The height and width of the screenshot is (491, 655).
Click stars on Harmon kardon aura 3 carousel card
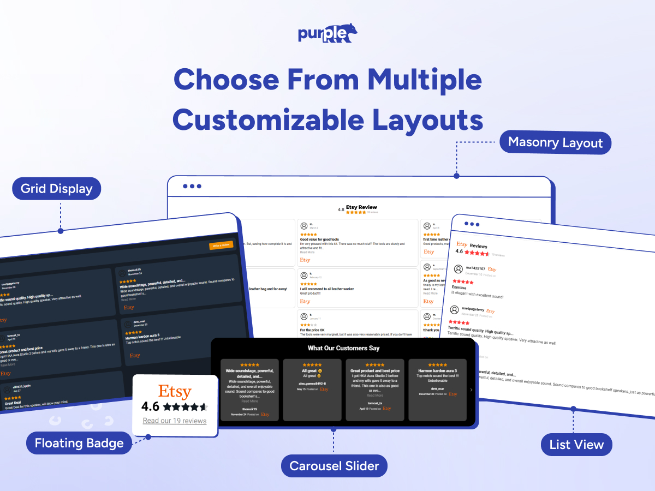(437, 364)
